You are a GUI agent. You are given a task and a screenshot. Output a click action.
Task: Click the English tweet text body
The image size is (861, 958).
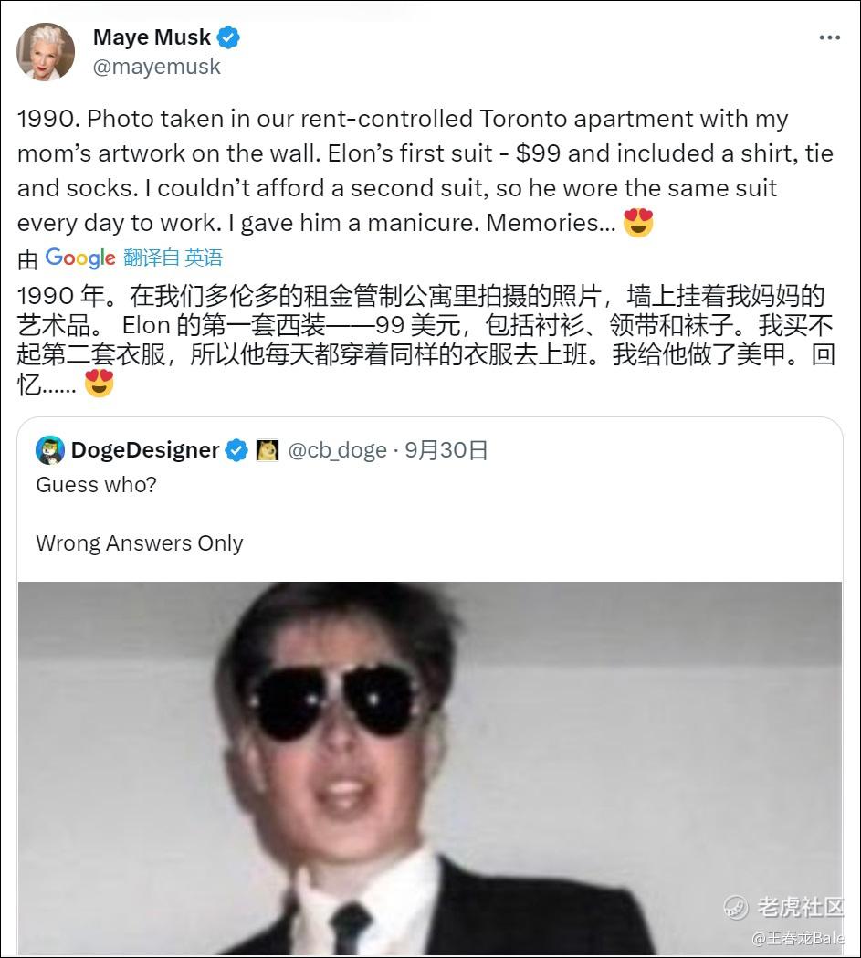[x=425, y=171]
